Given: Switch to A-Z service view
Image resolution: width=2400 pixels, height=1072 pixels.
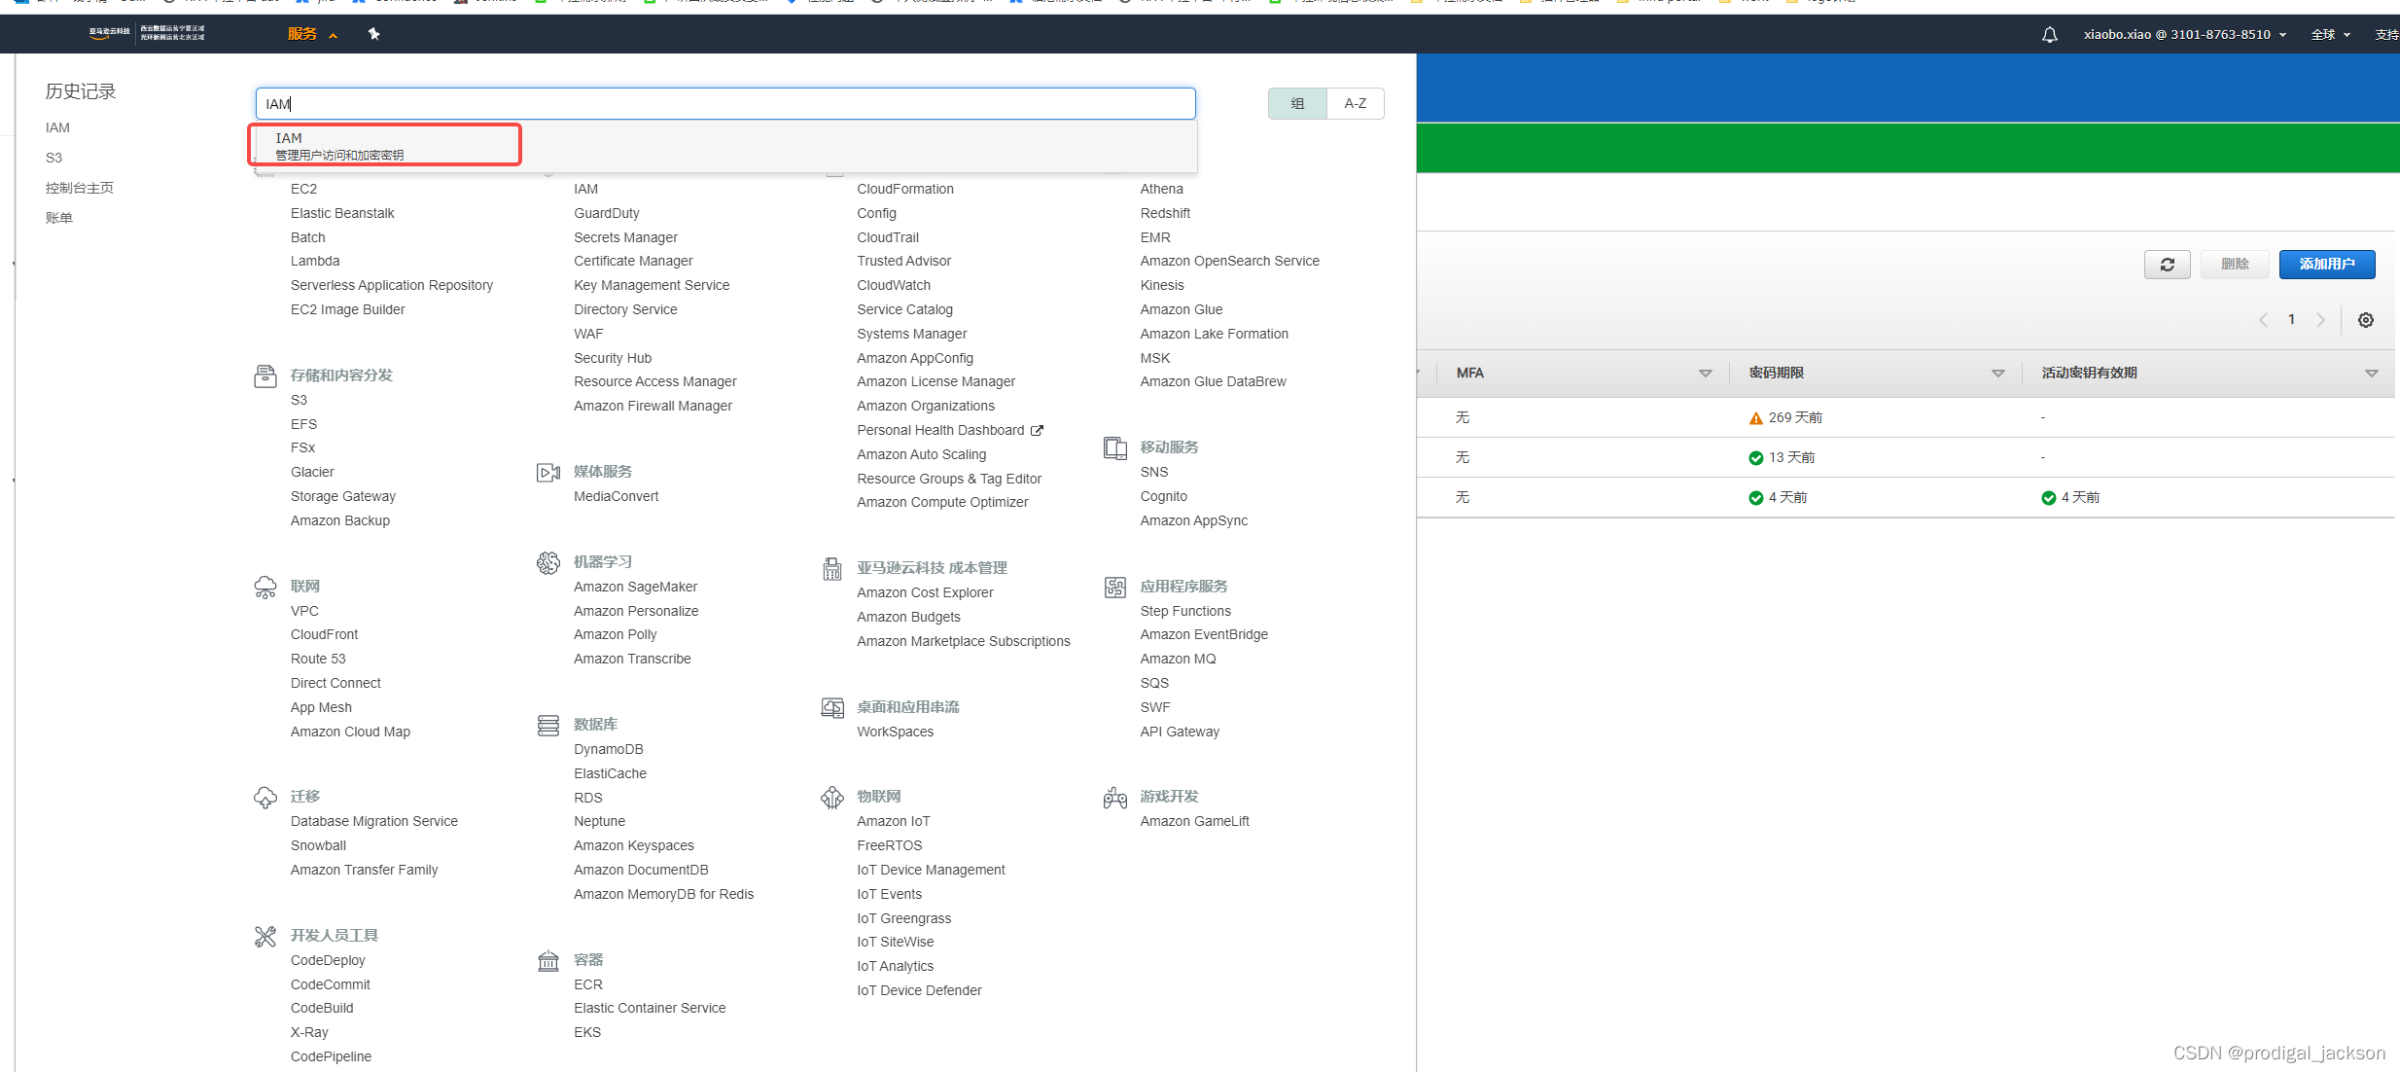Looking at the screenshot, I should pyautogui.click(x=1355, y=103).
